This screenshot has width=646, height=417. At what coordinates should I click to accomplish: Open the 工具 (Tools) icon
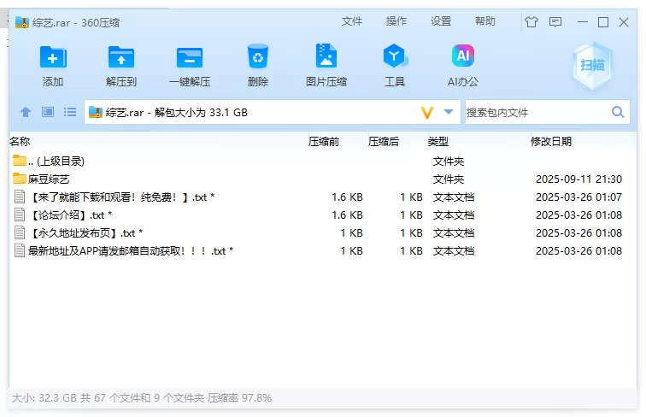395,56
